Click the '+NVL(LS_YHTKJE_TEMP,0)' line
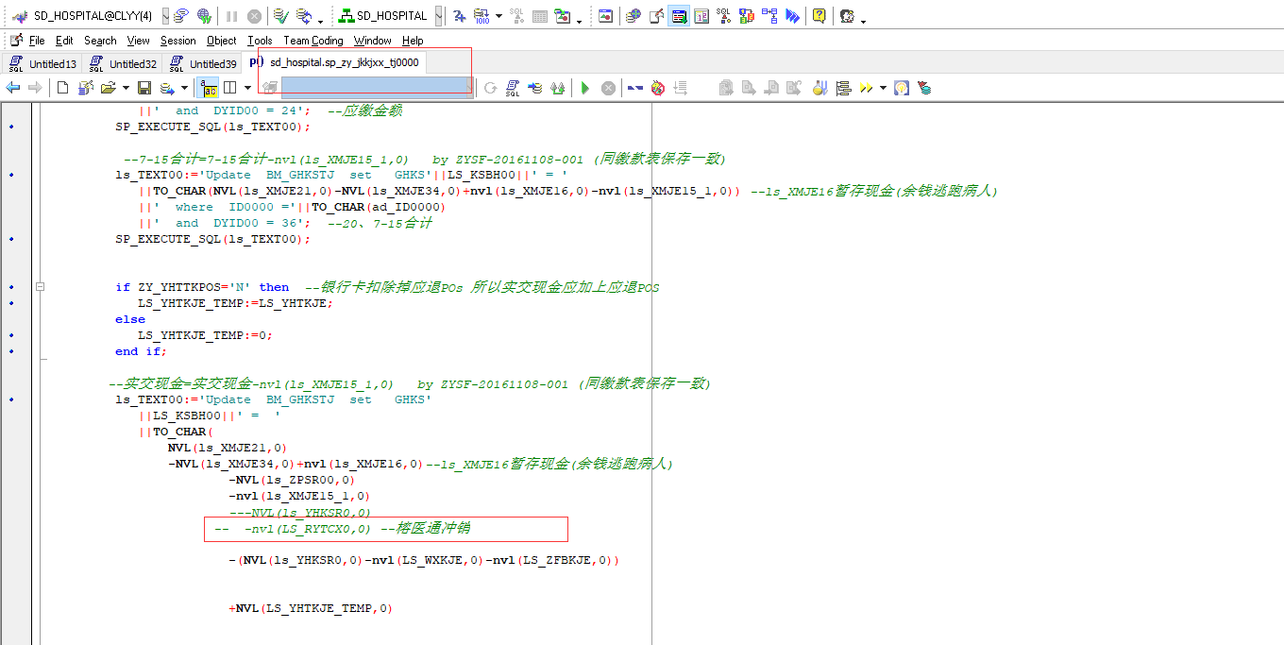The image size is (1284, 645). (x=310, y=608)
